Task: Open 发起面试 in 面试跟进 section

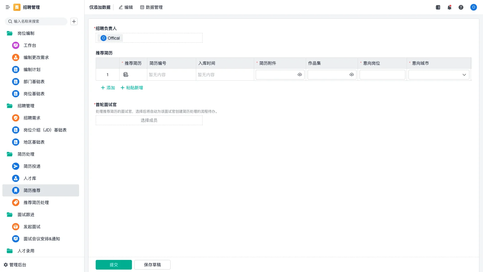Action: pos(31,227)
